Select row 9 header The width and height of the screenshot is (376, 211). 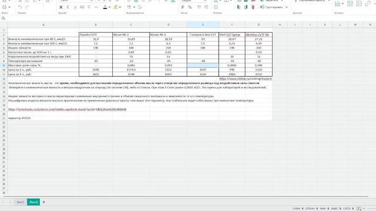pyautogui.click(x=4, y=65)
